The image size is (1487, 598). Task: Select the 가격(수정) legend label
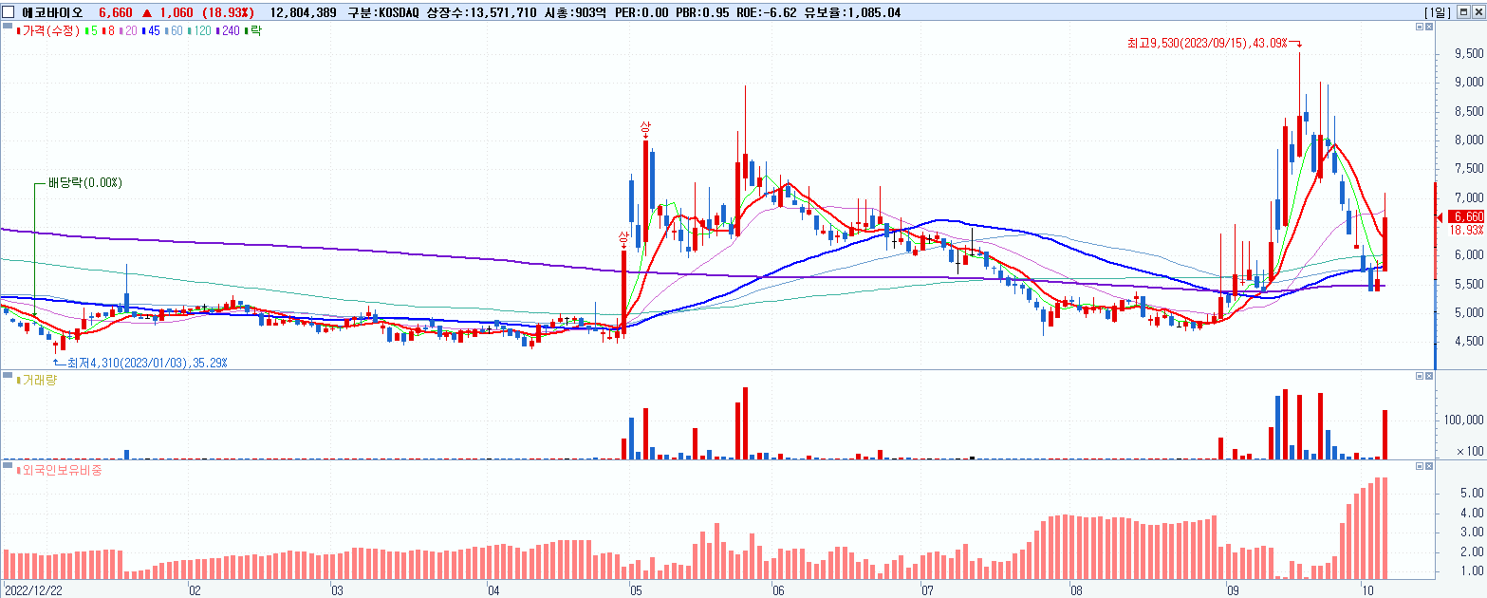(48, 31)
